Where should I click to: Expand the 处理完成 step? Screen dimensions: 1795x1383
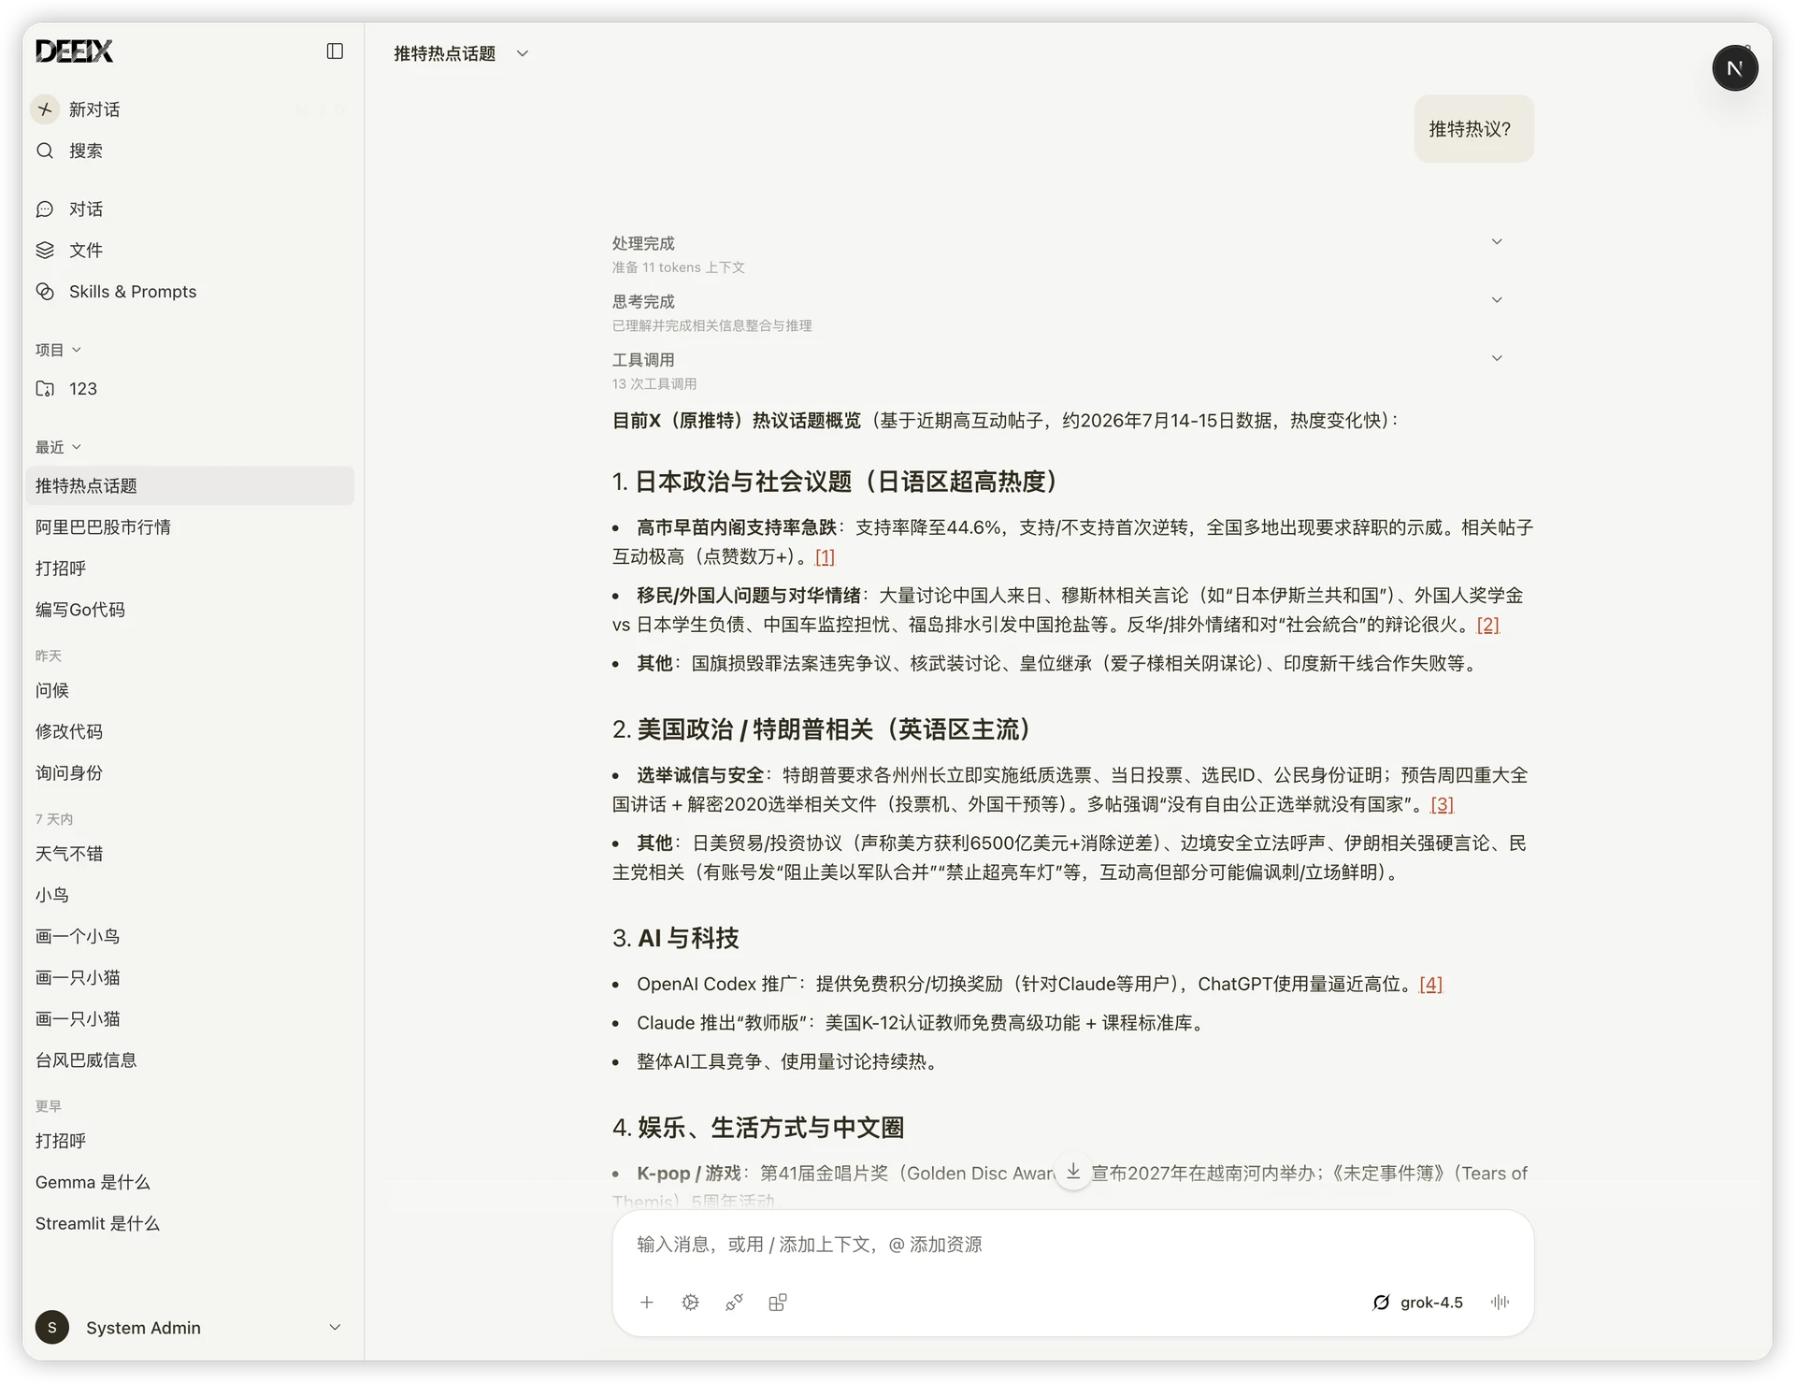(x=1497, y=242)
